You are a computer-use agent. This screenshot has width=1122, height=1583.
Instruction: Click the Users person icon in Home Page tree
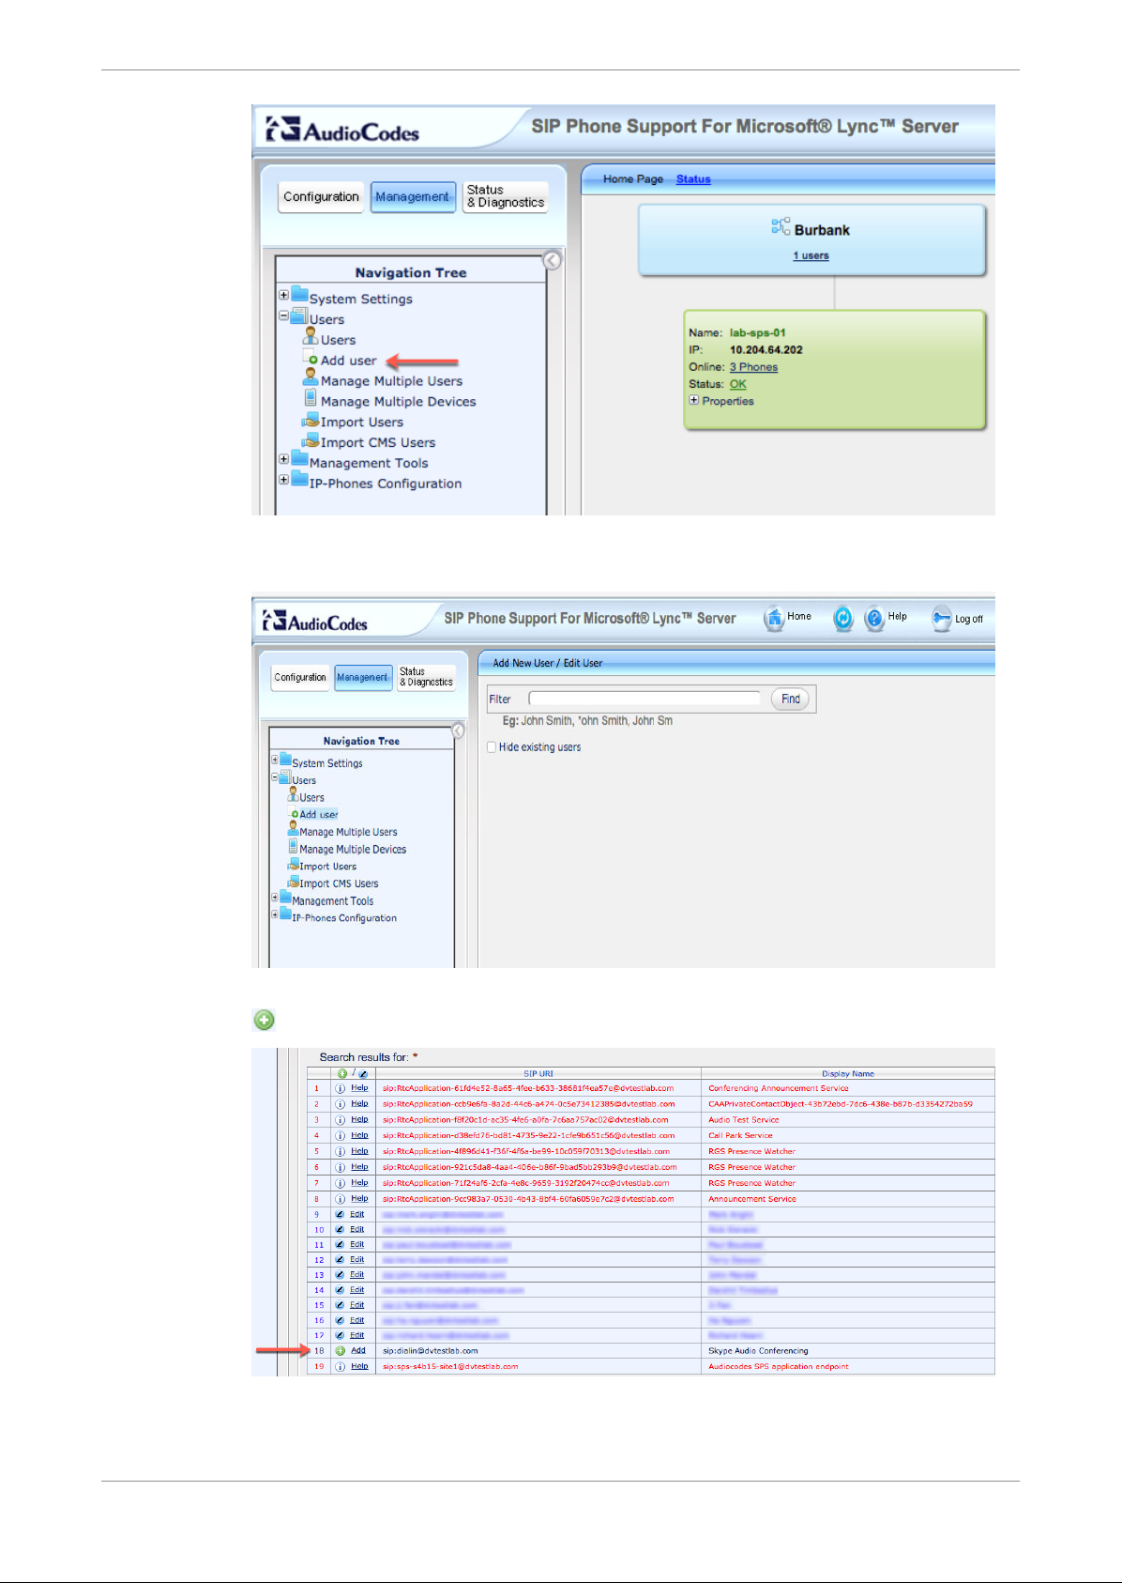point(311,336)
